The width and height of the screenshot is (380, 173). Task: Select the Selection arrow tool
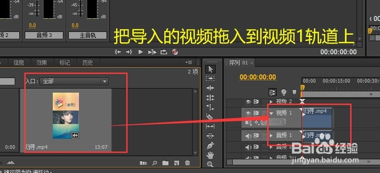click(x=210, y=69)
